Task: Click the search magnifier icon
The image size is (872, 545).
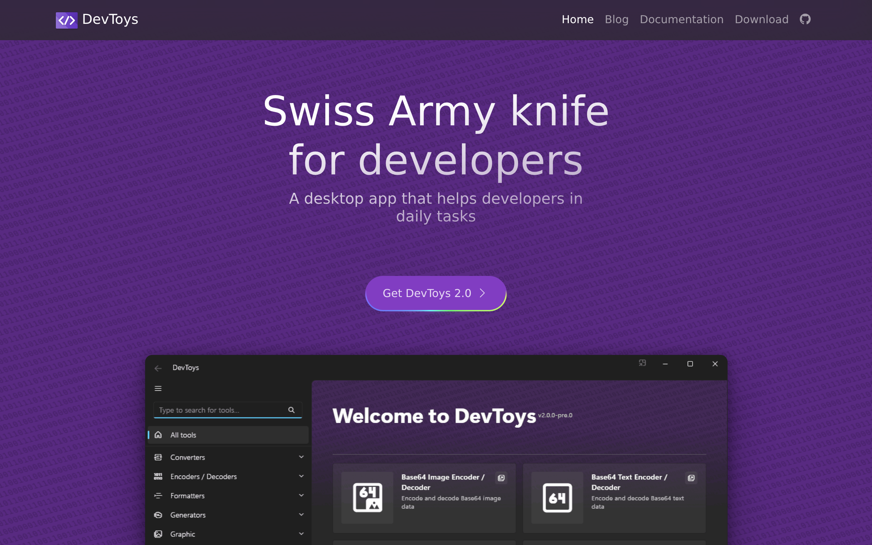Action: pyautogui.click(x=291, y=410)
